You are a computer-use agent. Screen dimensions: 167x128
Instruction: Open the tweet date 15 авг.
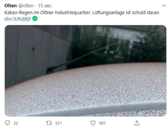coord(45,6)
